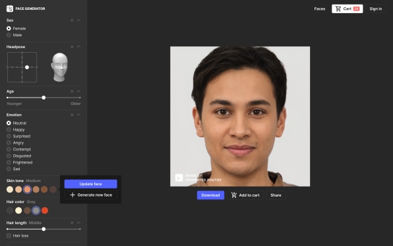Collapse the Emotion section chevron

click(x=78, y=115)
